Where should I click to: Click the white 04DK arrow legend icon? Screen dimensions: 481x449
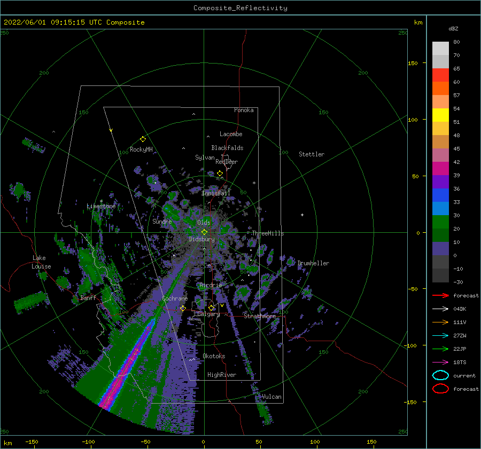click(440, 309)
